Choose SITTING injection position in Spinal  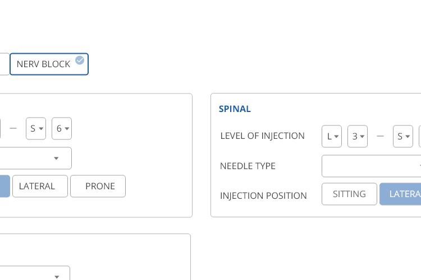tap(349, 194)
